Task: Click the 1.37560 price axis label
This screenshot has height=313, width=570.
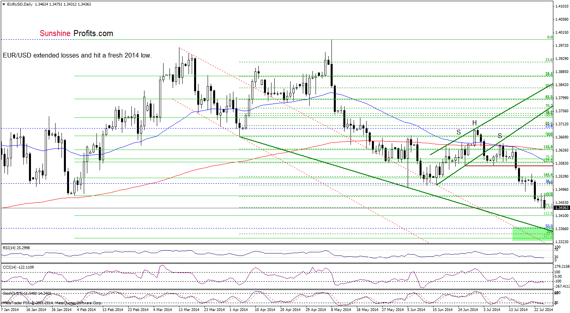Action: [x=562, y=111]
